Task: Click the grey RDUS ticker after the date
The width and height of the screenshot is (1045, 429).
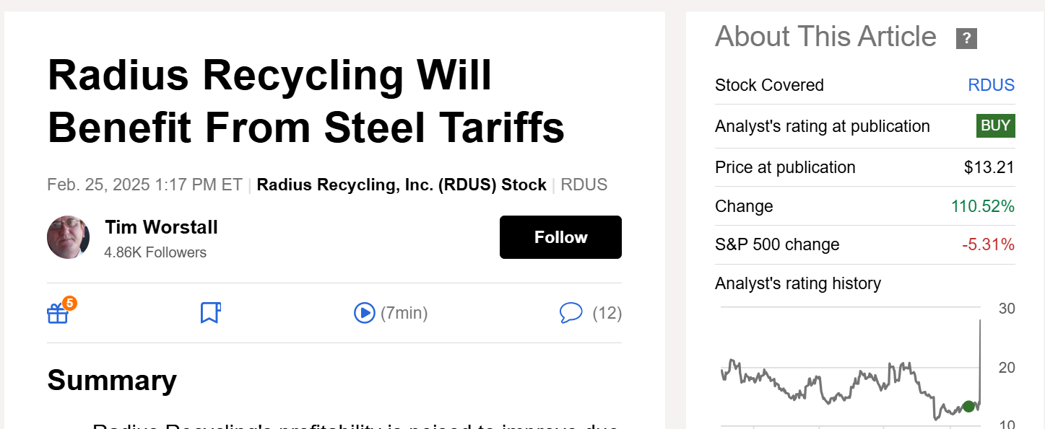Action: pos(584,185)
